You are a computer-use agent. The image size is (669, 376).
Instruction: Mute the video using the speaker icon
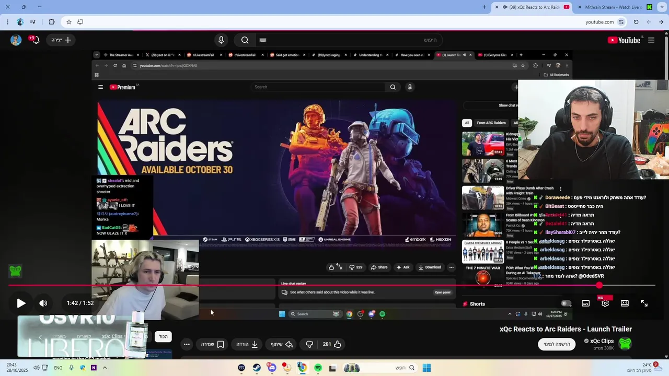click(x=43, y=303)
